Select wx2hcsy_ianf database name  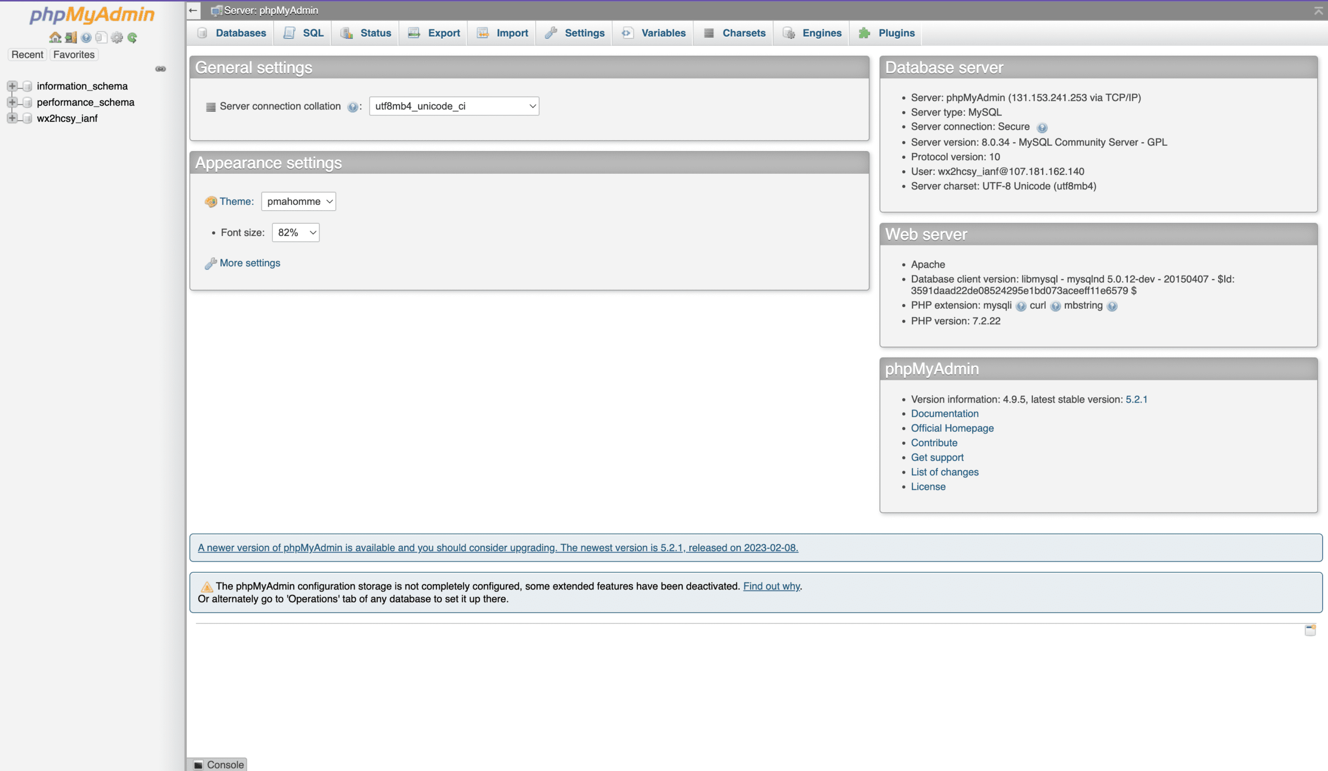click(x=67, y=119)
